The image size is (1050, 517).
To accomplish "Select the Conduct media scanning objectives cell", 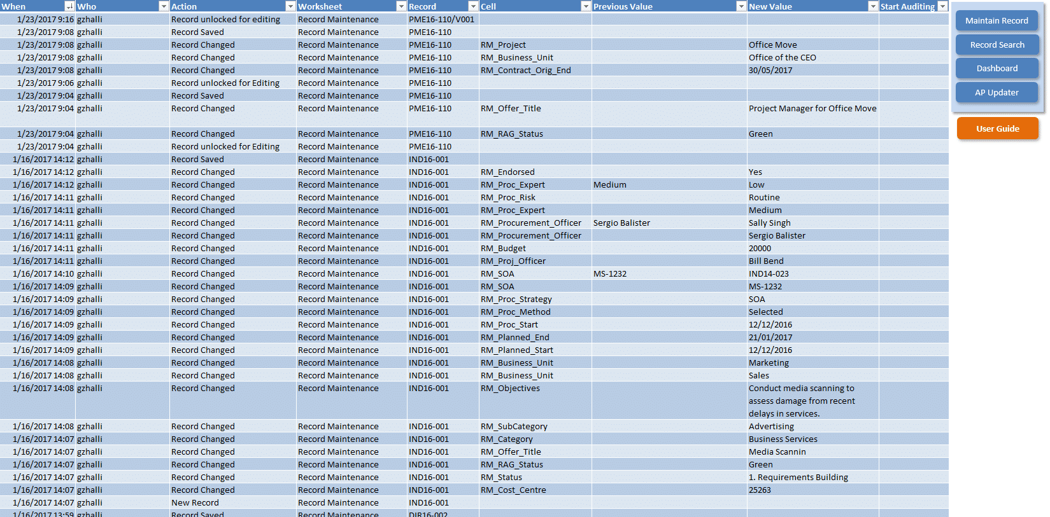I will click(x=813, y=401).
